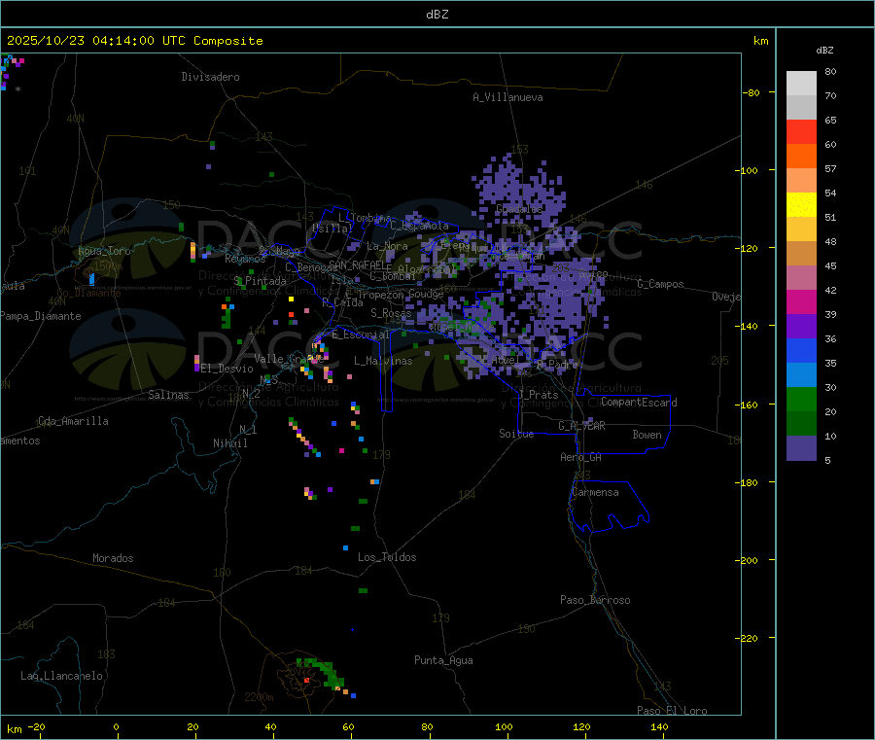Click the 'R_Padre' map label
This screenshot has width=875, height=740.
(557, 365)
